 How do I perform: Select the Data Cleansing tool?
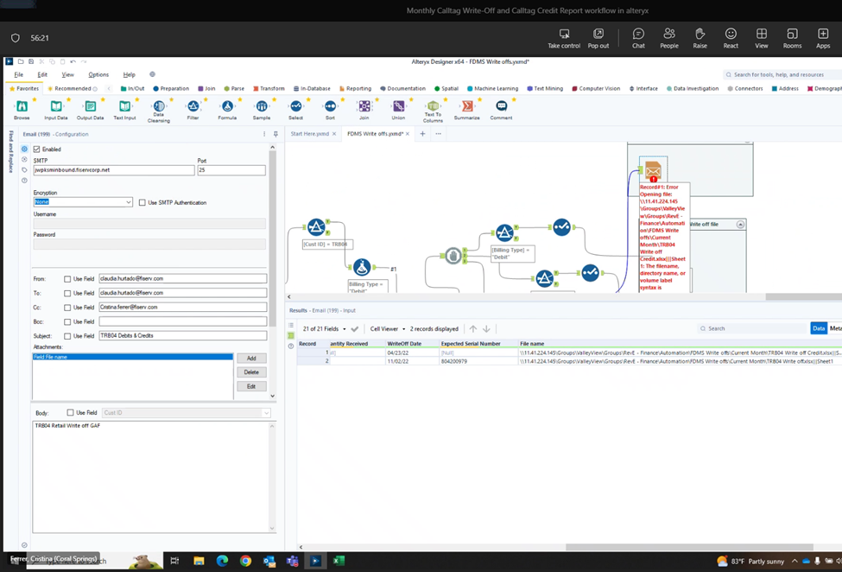[159, 107]
